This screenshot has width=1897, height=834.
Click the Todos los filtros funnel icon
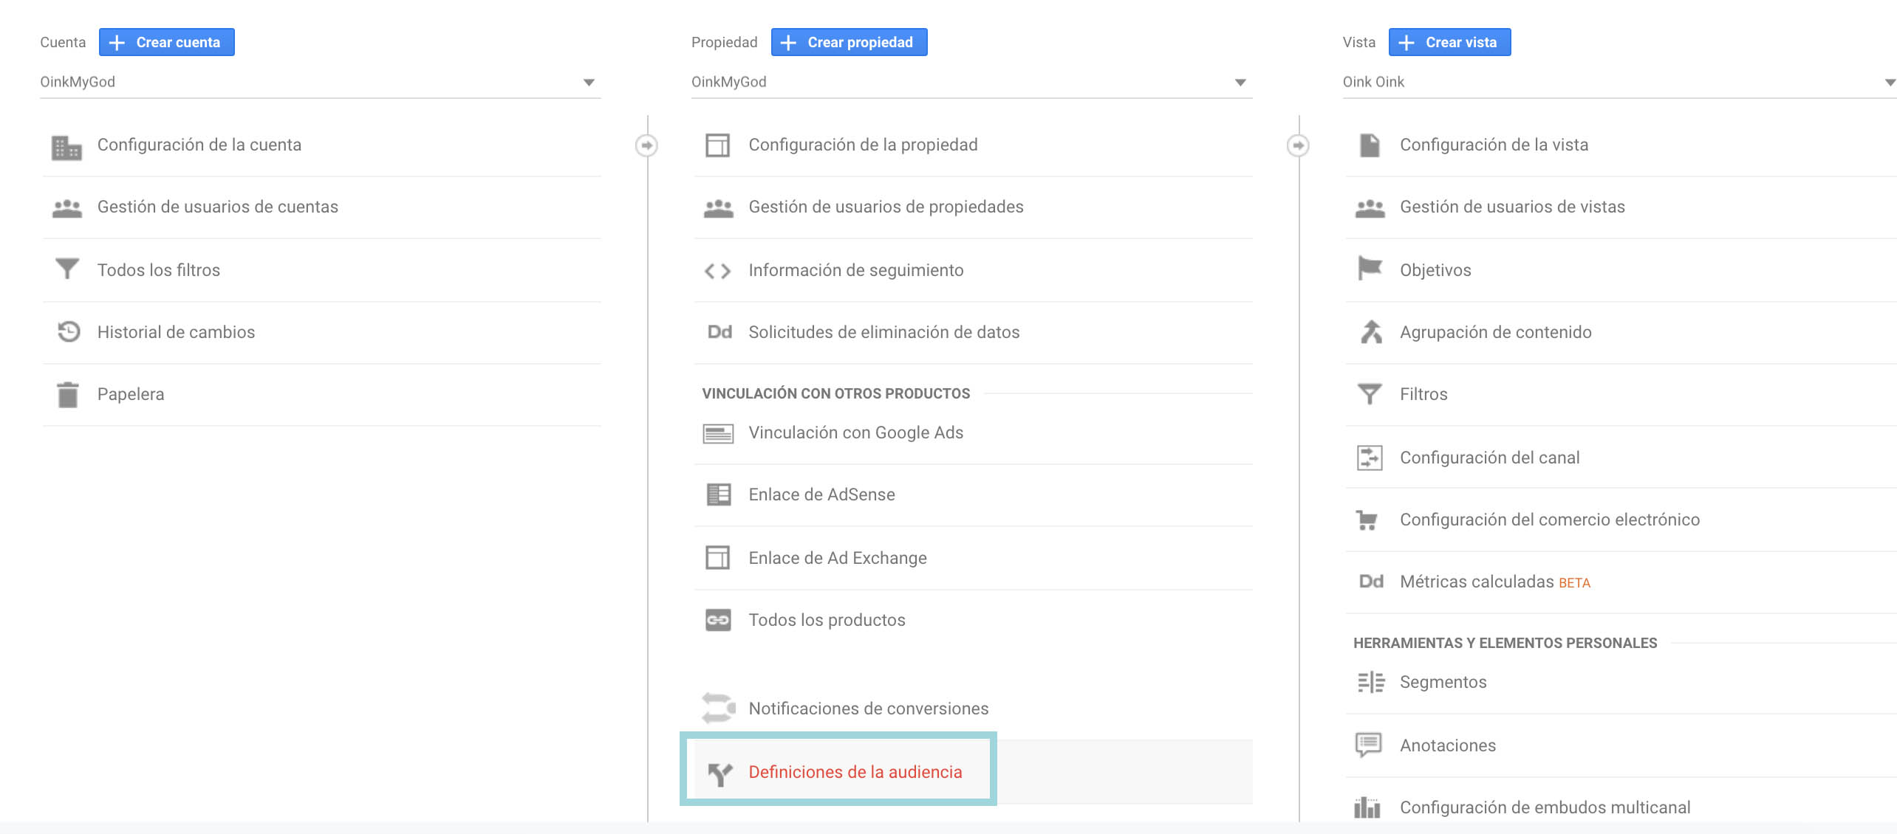pyautogui.click(x=67, y=269)
